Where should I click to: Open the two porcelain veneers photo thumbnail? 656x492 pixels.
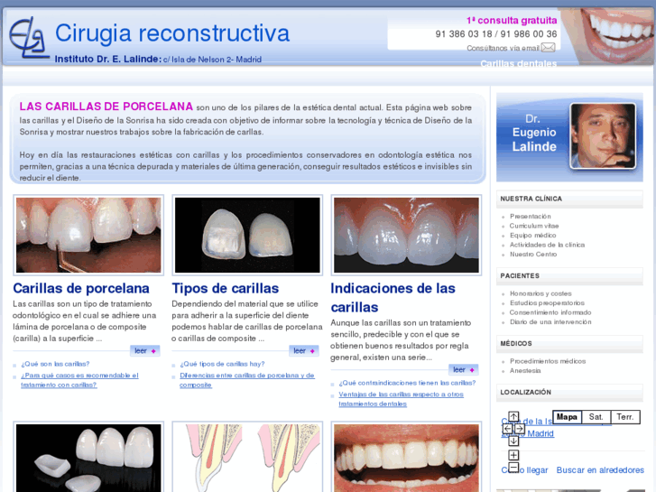[x=247, y=235]
